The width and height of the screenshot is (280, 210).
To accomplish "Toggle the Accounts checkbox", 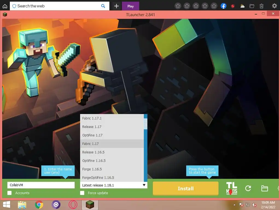I will tap(10, 193).
